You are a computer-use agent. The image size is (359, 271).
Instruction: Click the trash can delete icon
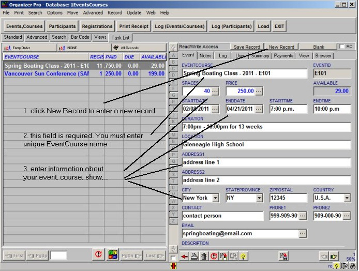tap(204, 256)
